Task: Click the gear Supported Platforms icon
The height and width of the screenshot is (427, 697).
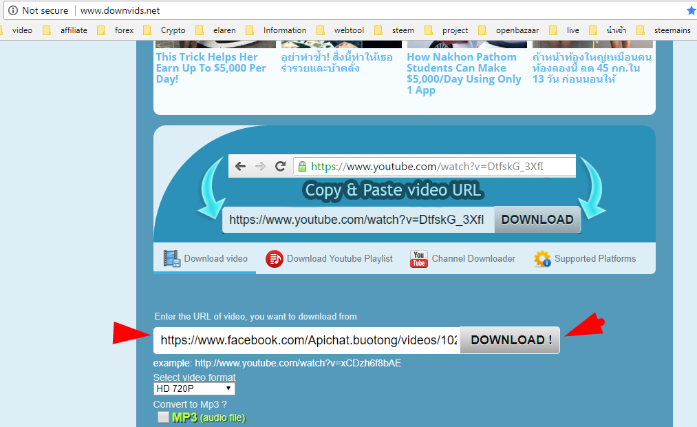Action: coord(542,258)
